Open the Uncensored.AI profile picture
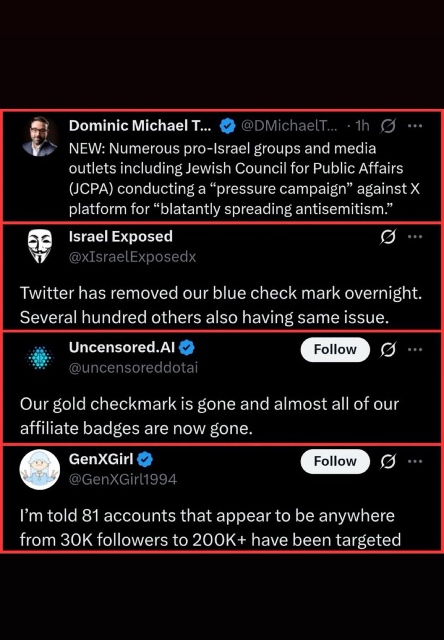The image size is (444, 640). click(41, 358)
